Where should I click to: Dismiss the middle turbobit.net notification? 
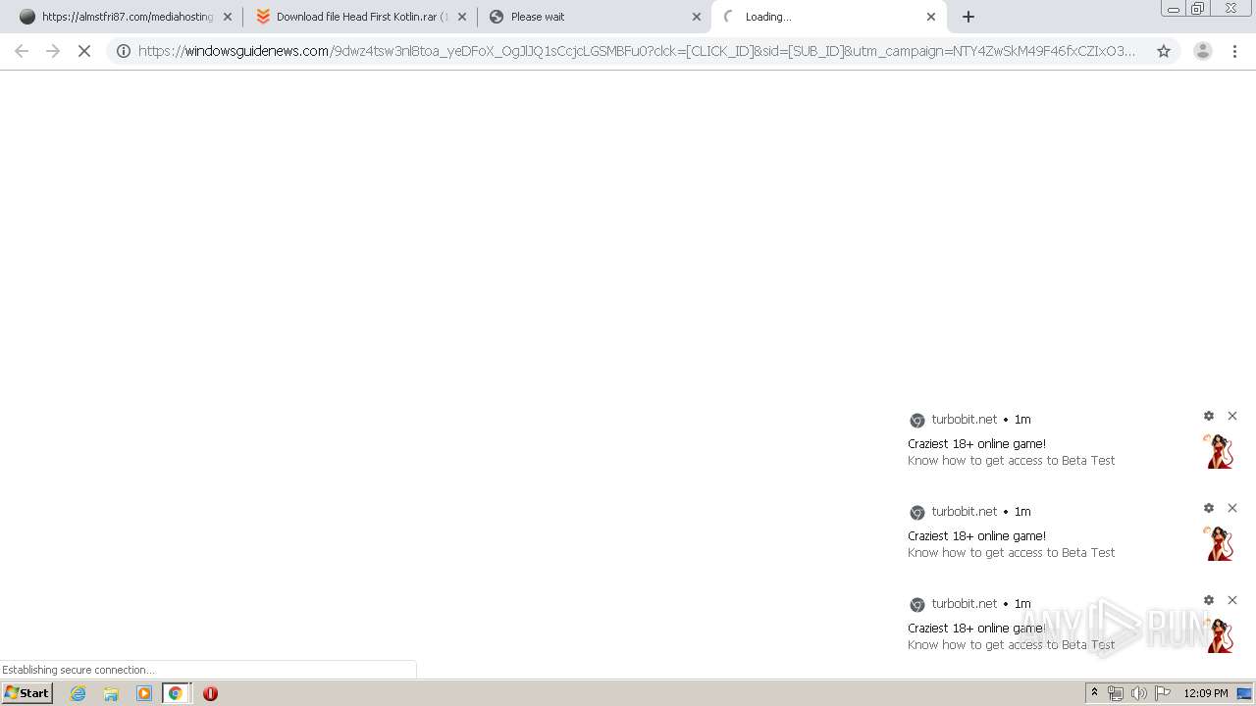point(1232,508)
